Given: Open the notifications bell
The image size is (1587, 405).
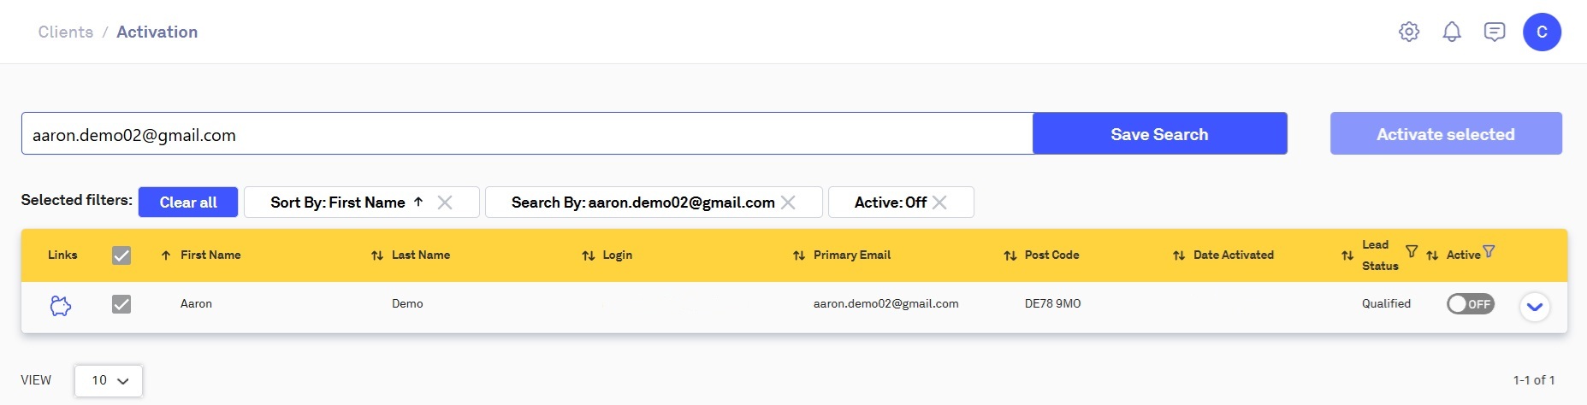Looking at the screenshot, I should pyautogui.click(x=1452, y=32).
